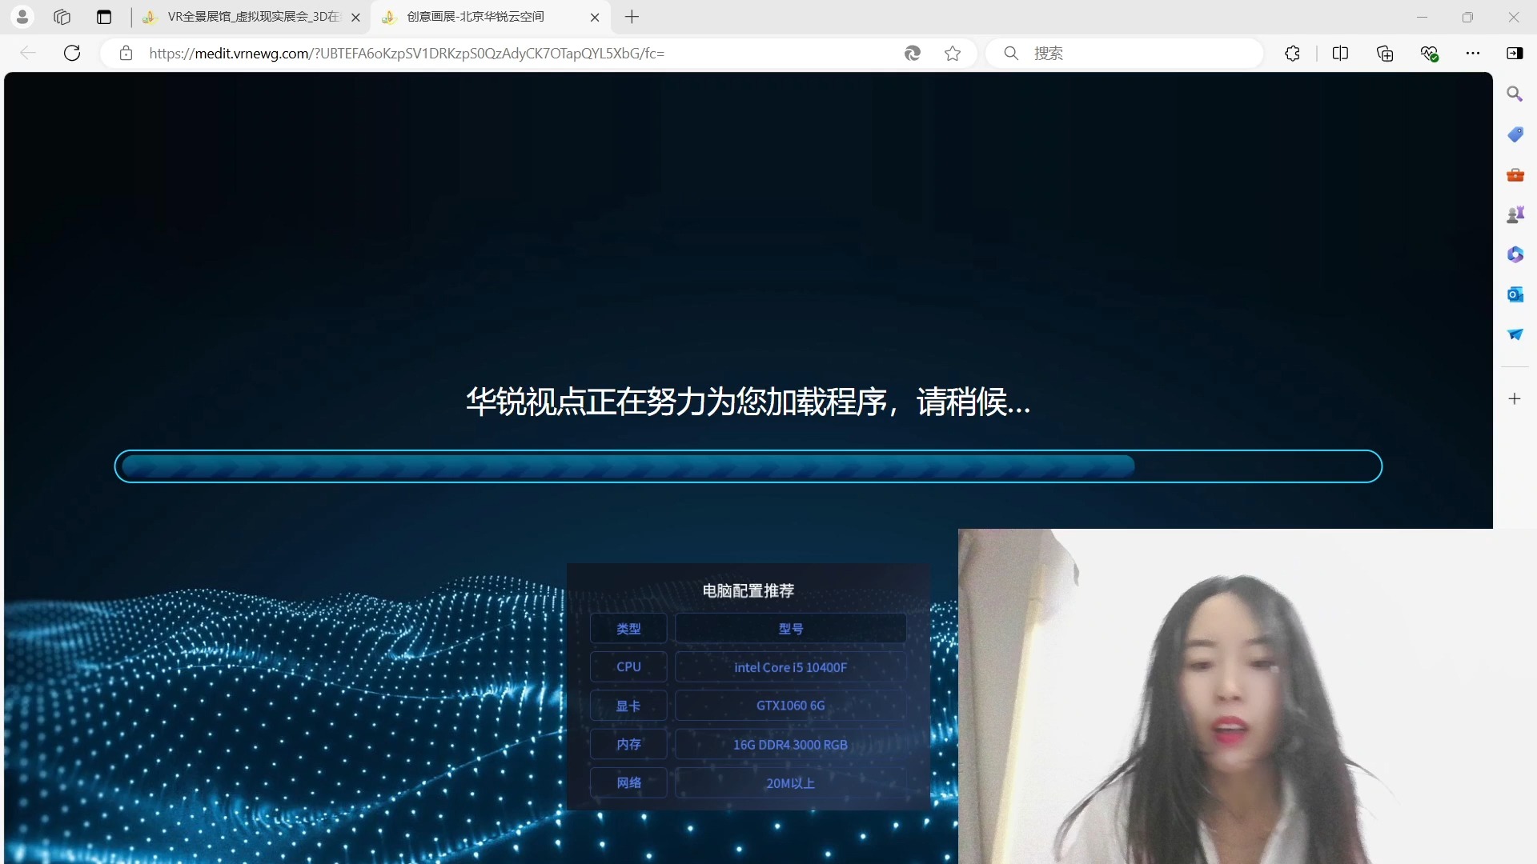Open sidebar Games chess icon
The width and height of the screenshot is (1537, 864).
(1515, 214)
